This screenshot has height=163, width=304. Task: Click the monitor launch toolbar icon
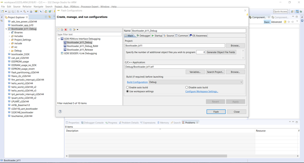50,12
